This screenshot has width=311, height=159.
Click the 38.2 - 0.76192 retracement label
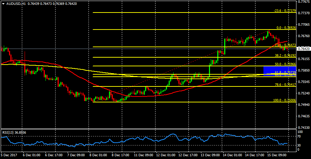click(285, 56)
